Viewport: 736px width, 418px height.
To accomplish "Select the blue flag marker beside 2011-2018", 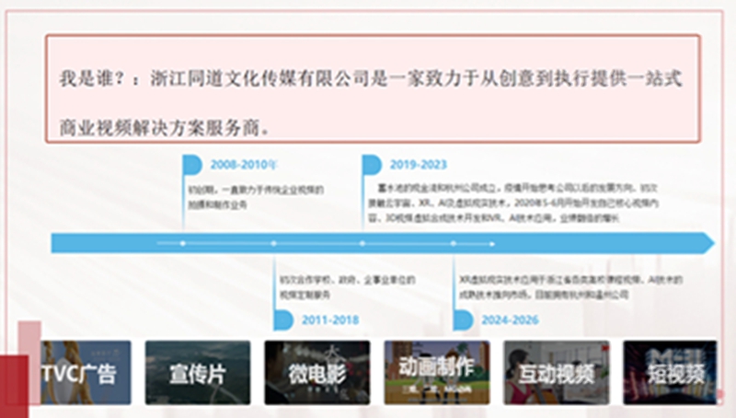I will [x=283, y=320].
